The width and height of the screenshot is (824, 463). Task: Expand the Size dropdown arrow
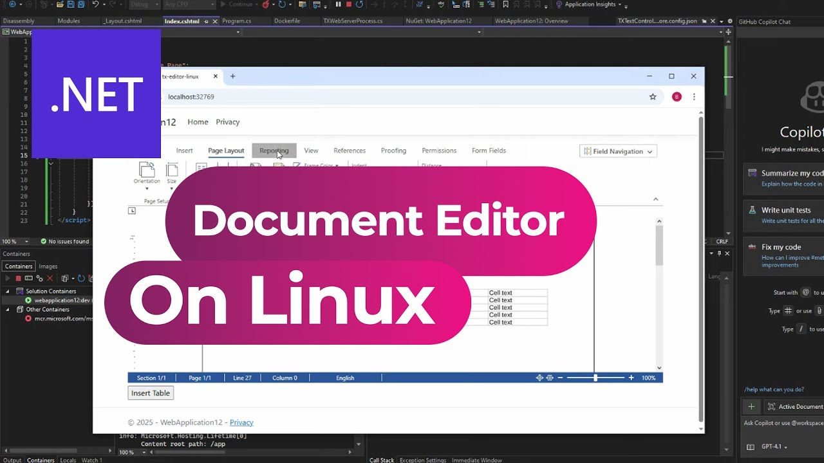(171, 188)
